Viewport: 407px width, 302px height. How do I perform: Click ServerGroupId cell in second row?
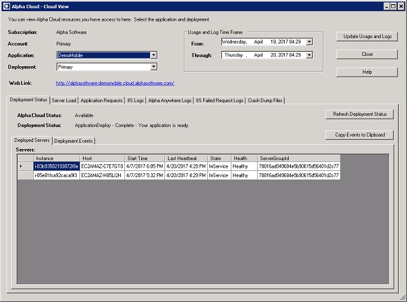coord(299,175)
